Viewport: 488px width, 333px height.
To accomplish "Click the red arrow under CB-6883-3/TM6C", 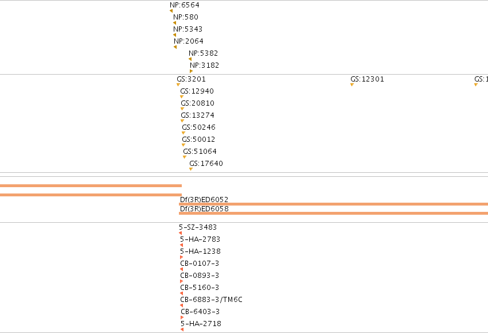I will 181,305.
